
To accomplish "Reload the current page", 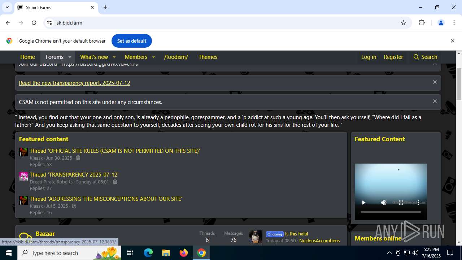I will pyautogui.click(x=34, y=23).
